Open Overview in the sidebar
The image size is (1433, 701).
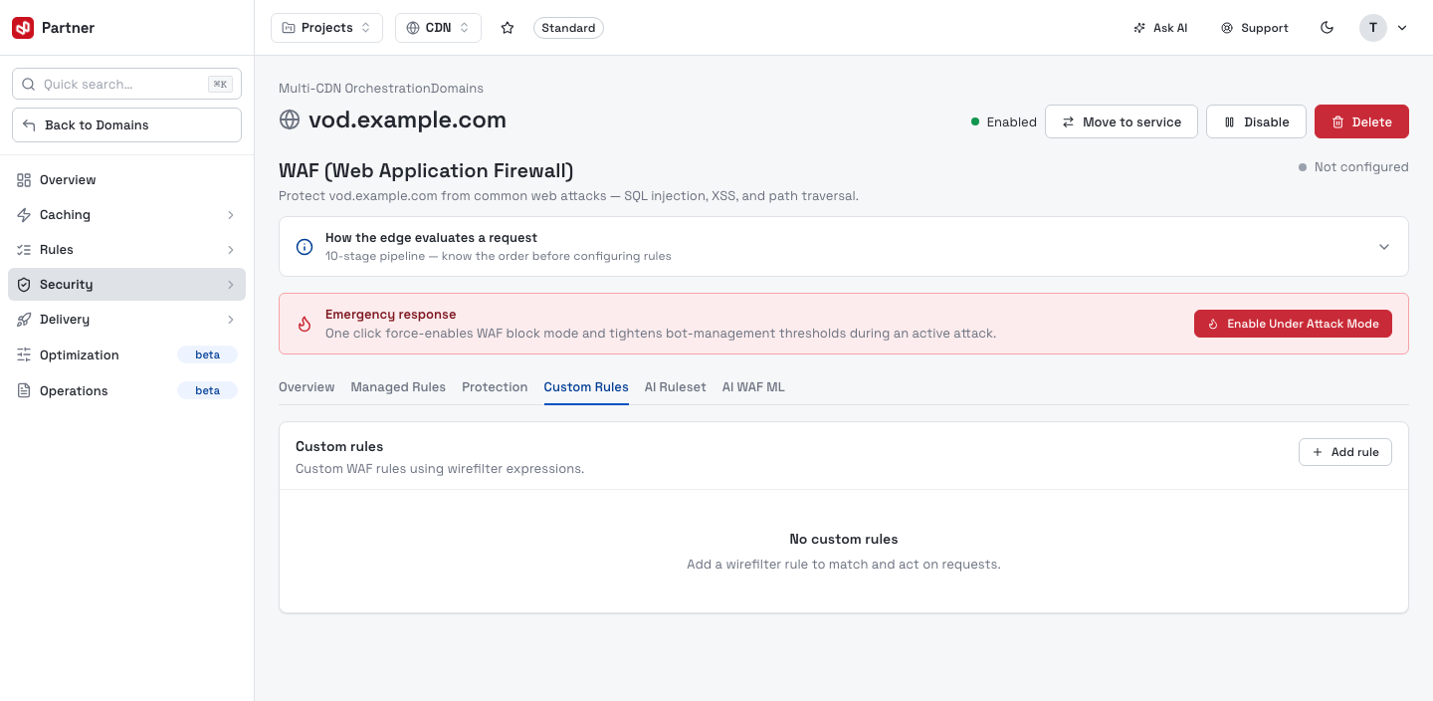[x=126, y=180]
